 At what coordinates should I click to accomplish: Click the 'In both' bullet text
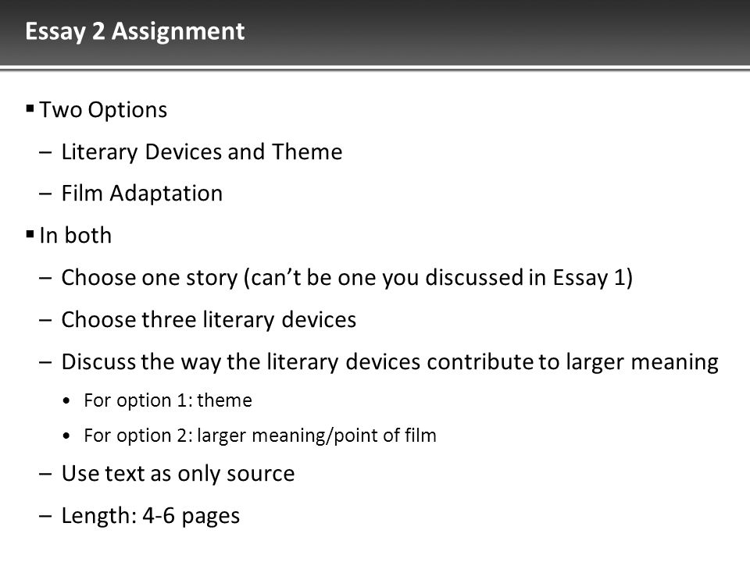point(76,236)
